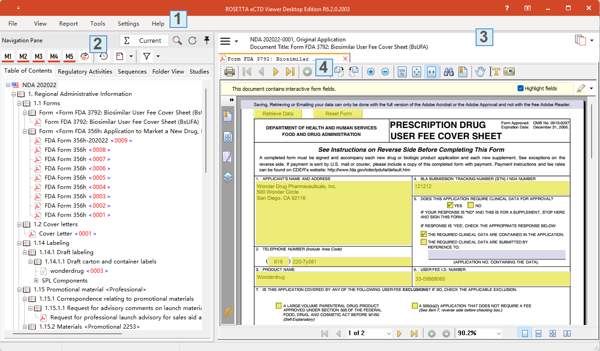This screenshot has width=600, height=351.
Task: Click the funnel filter icon
Action: point(147,56)
